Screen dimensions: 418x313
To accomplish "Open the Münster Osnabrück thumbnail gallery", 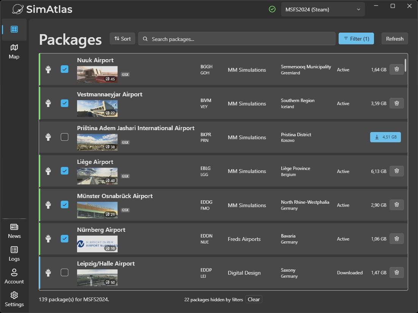I will 97,210.
